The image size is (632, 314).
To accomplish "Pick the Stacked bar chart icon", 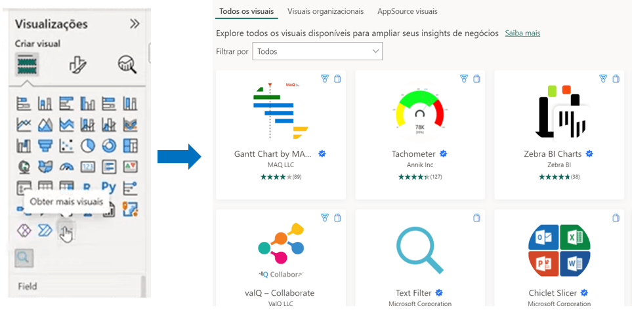I will click(24, 104).
